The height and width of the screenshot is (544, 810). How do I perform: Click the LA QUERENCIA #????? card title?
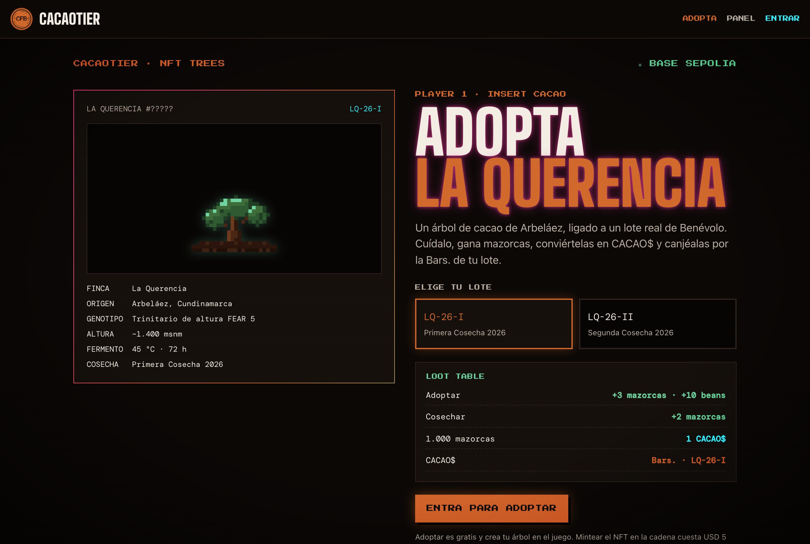click(x=130, y=109)
